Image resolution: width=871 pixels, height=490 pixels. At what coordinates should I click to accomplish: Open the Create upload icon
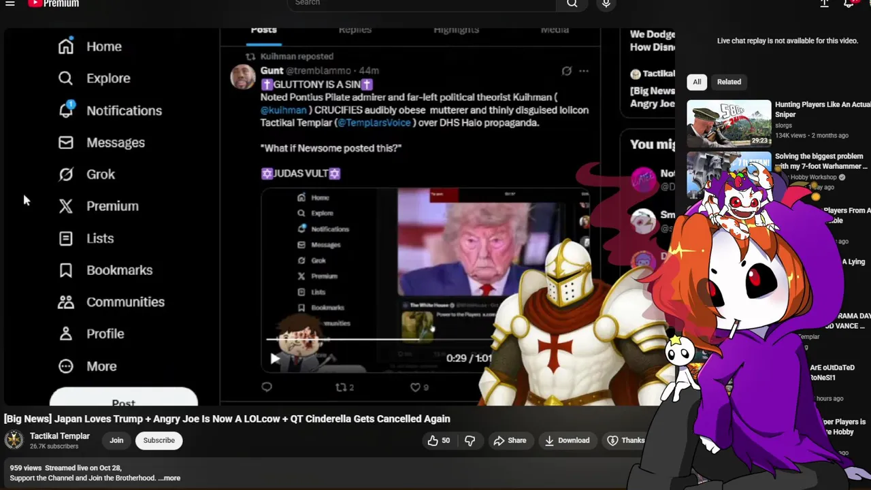824,3
